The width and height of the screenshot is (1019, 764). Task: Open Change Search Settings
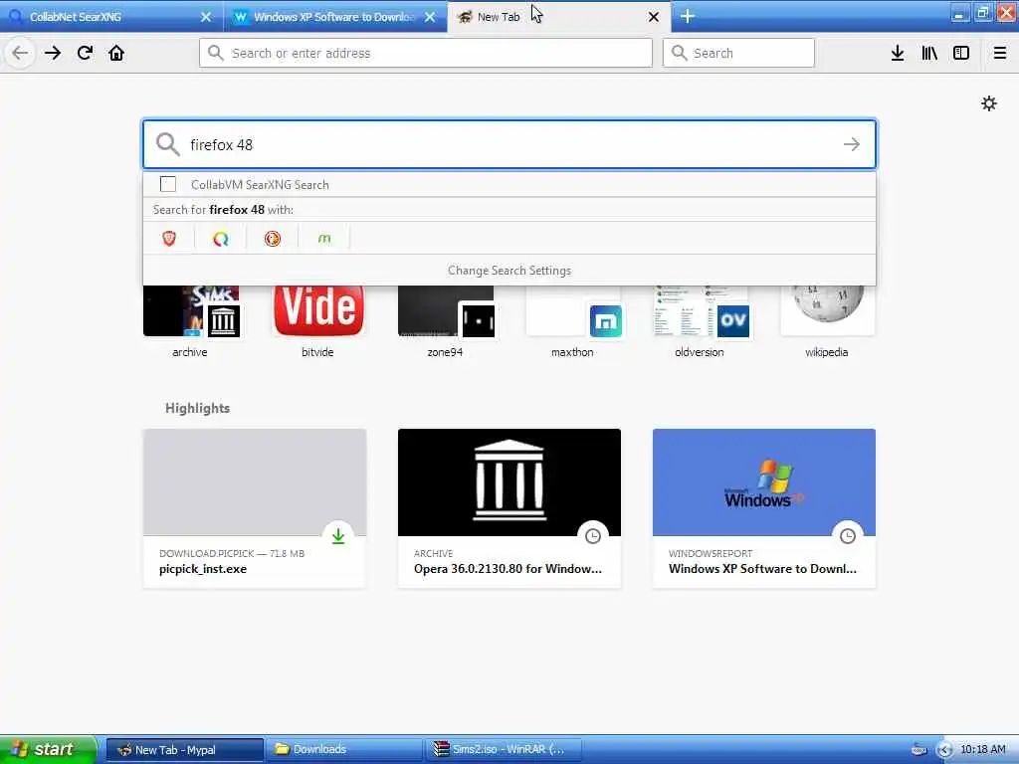(509, 271)
